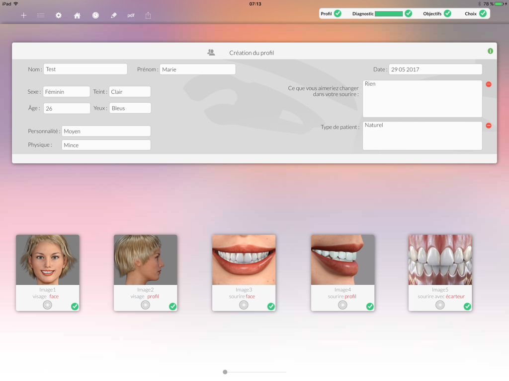
Task: Export to PDF using the pdf icon
Action: (x=130, y=15)
